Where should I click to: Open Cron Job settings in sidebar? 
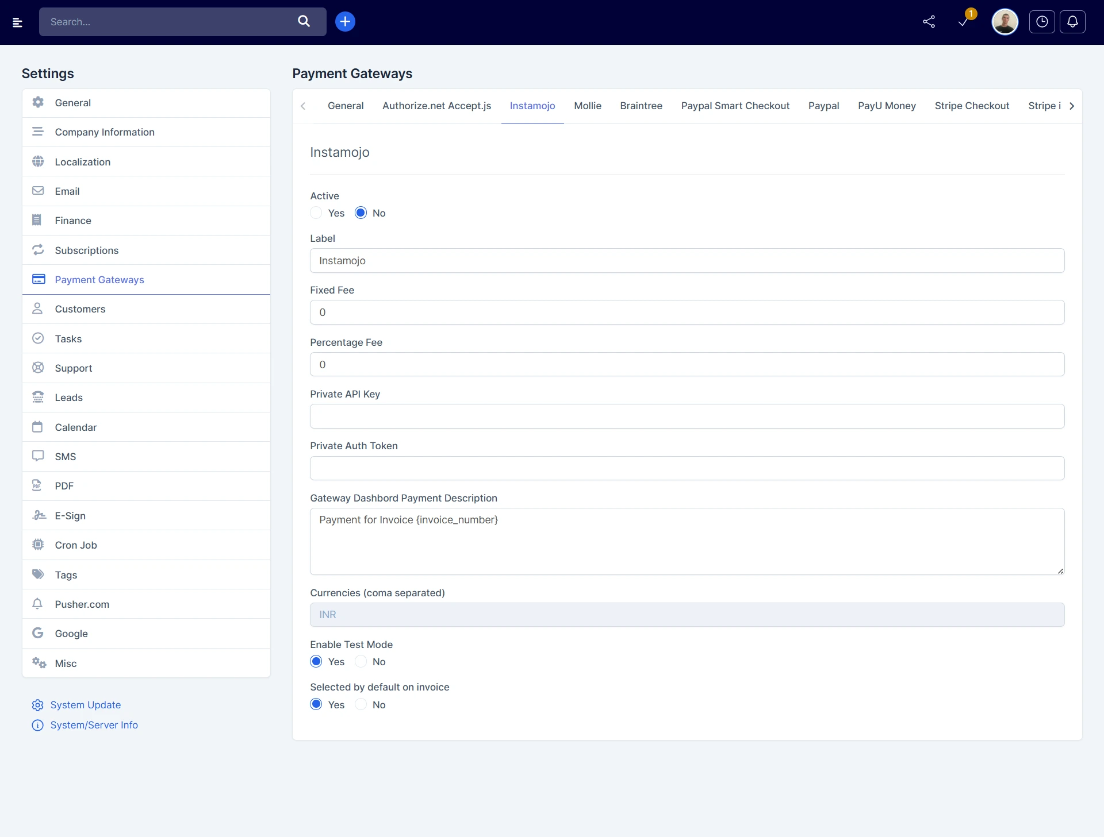click(75, 545)
